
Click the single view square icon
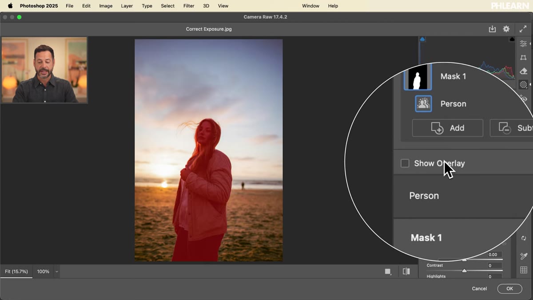click(388, 272)
